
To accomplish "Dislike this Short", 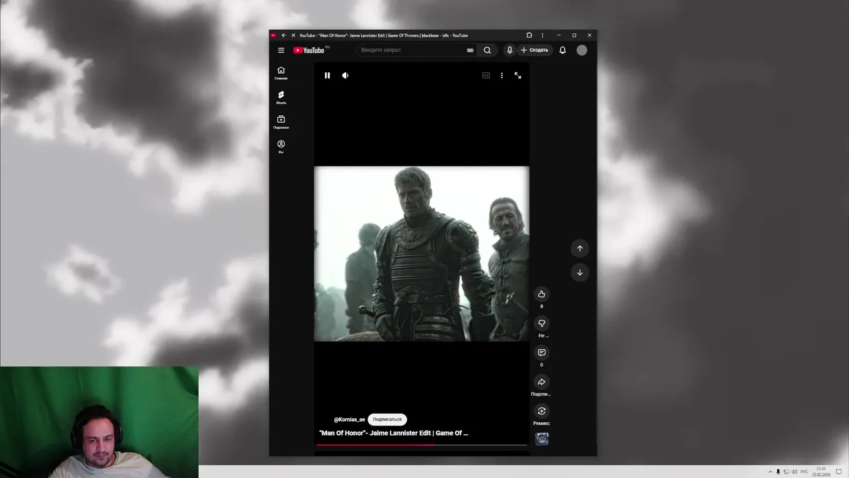I will click(541, 323).
